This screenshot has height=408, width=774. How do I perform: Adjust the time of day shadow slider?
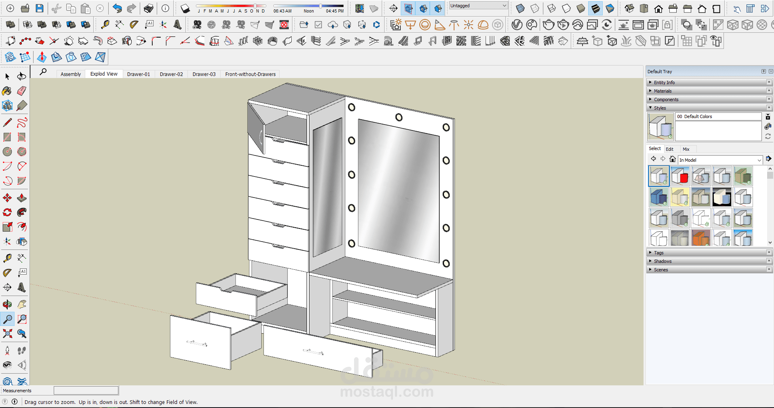coord(320,6)
